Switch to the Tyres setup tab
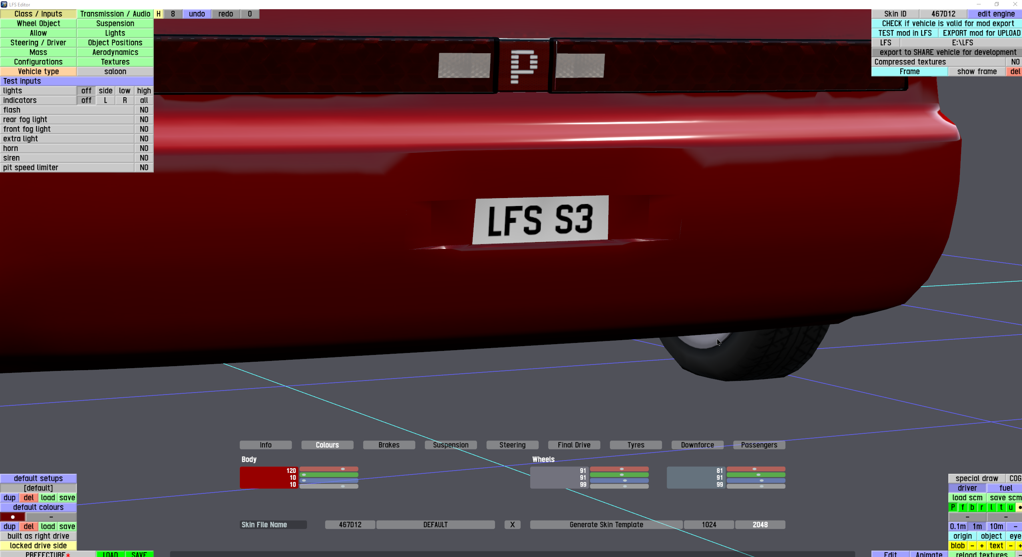This screenshot has width=1022, height=557. (636, 445)
